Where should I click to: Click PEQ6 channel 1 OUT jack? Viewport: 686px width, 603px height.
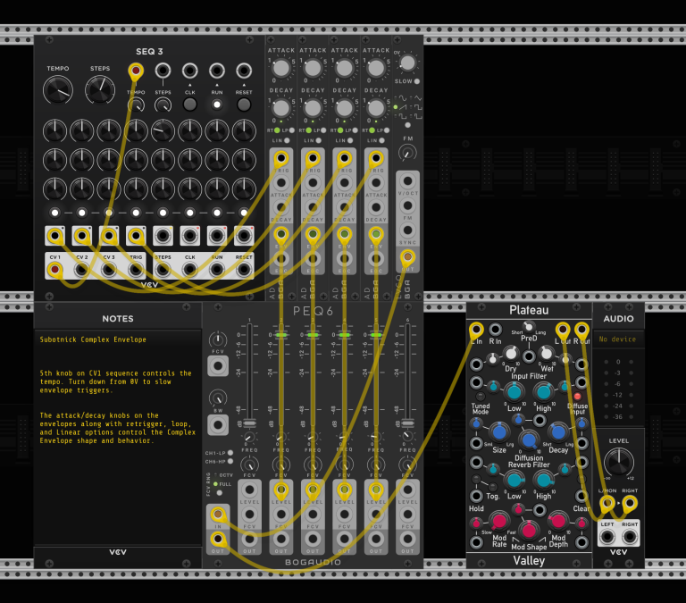[x=249, y=539]
